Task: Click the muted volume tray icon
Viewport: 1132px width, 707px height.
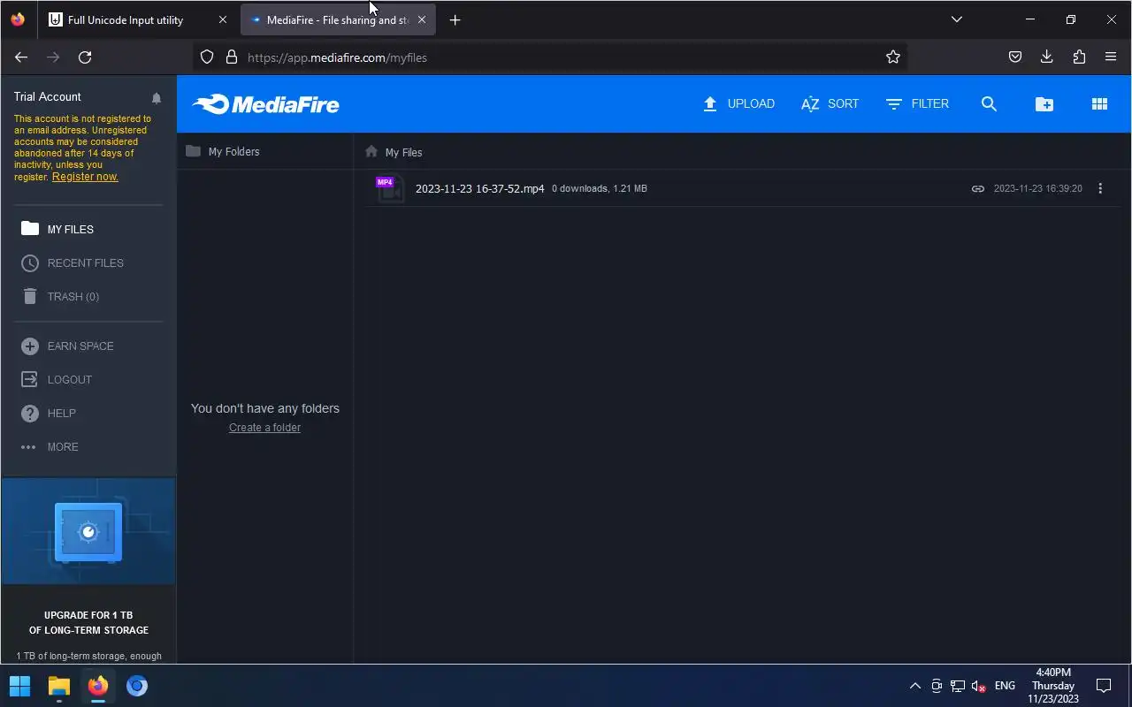Action: [x=978, y=686]
